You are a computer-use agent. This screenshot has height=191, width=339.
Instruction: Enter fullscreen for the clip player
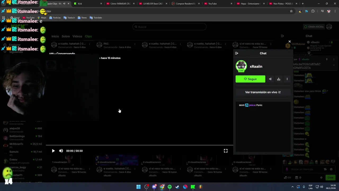[226, 151]
